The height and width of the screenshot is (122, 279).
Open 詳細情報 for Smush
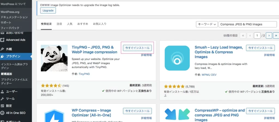point(269,55)
